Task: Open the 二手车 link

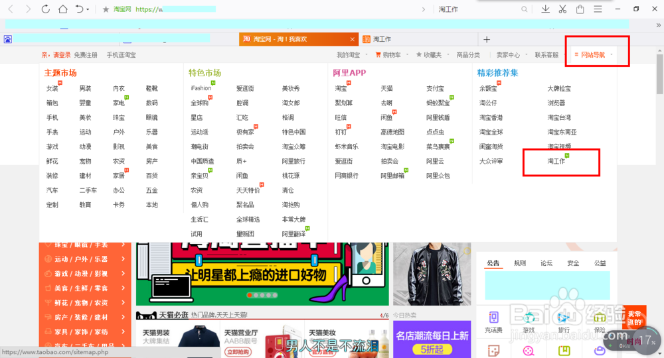Action: (88, 190)
